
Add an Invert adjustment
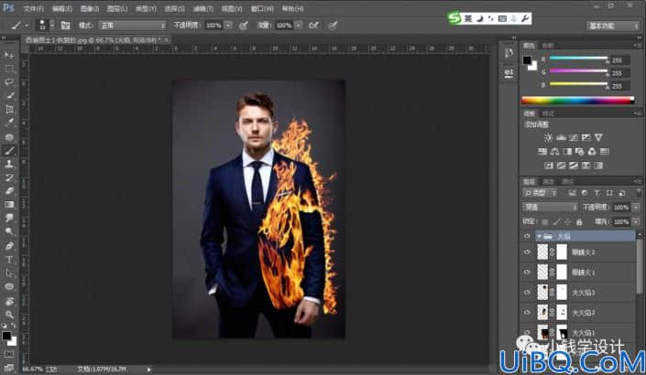click(548, 166)
